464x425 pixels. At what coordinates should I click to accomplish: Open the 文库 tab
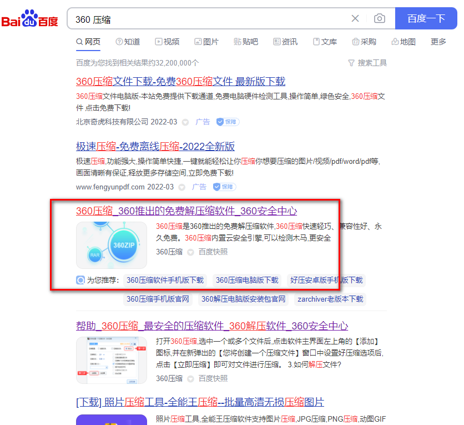(325, 42)
